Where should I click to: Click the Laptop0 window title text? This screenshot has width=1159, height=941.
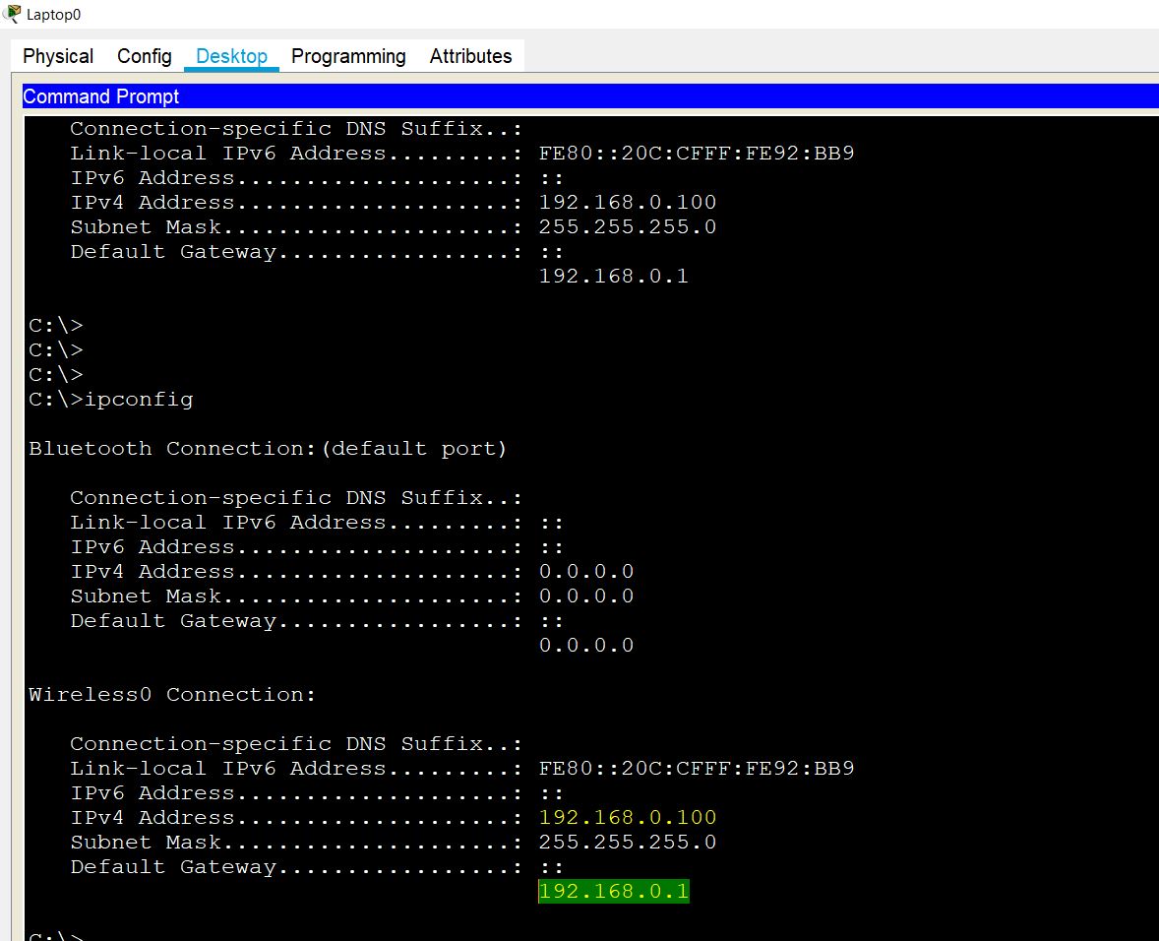(53, 14)
